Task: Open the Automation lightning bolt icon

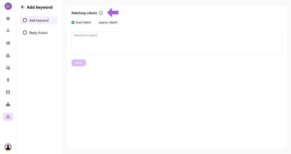Action: click(x=8, y=80)
